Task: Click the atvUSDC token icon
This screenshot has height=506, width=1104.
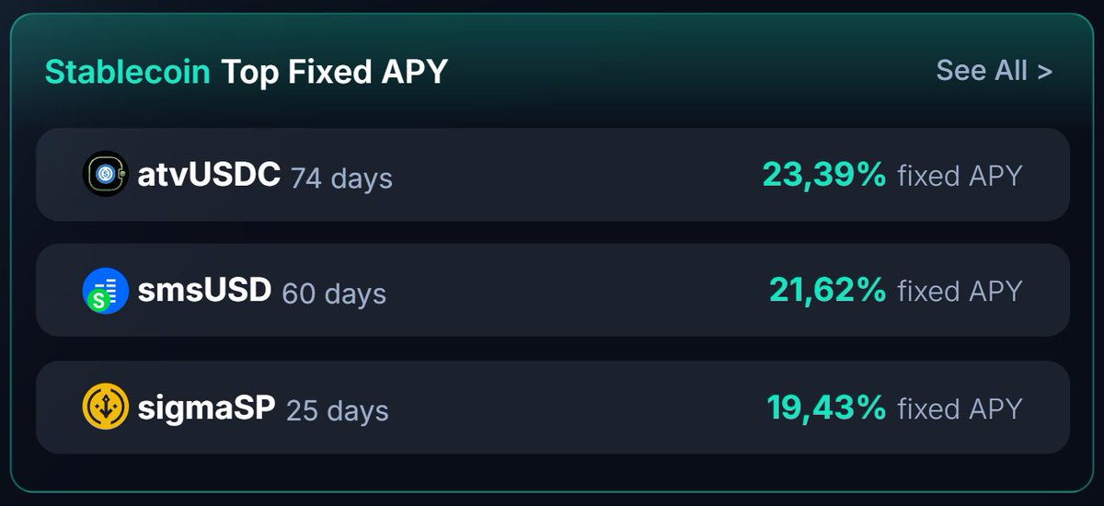Action: click(105, 174)
